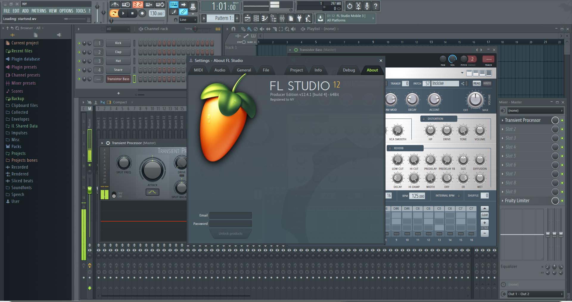Switch to the General settings tab
Image resolution: width=572 pixels, height=302 pixels.
[x=244, y=70]
